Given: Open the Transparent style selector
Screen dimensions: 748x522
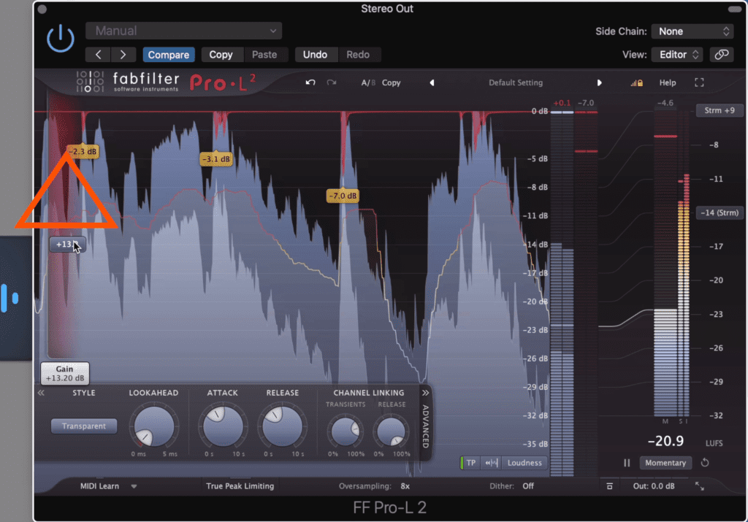Looking at the screenshot, I should point(84,426).
